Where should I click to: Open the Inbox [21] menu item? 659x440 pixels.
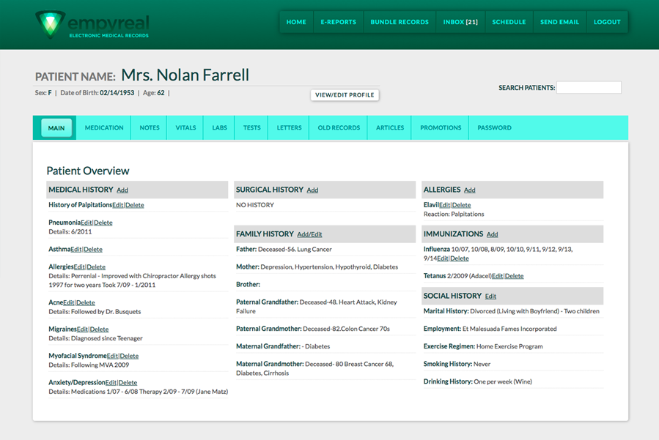460,22
